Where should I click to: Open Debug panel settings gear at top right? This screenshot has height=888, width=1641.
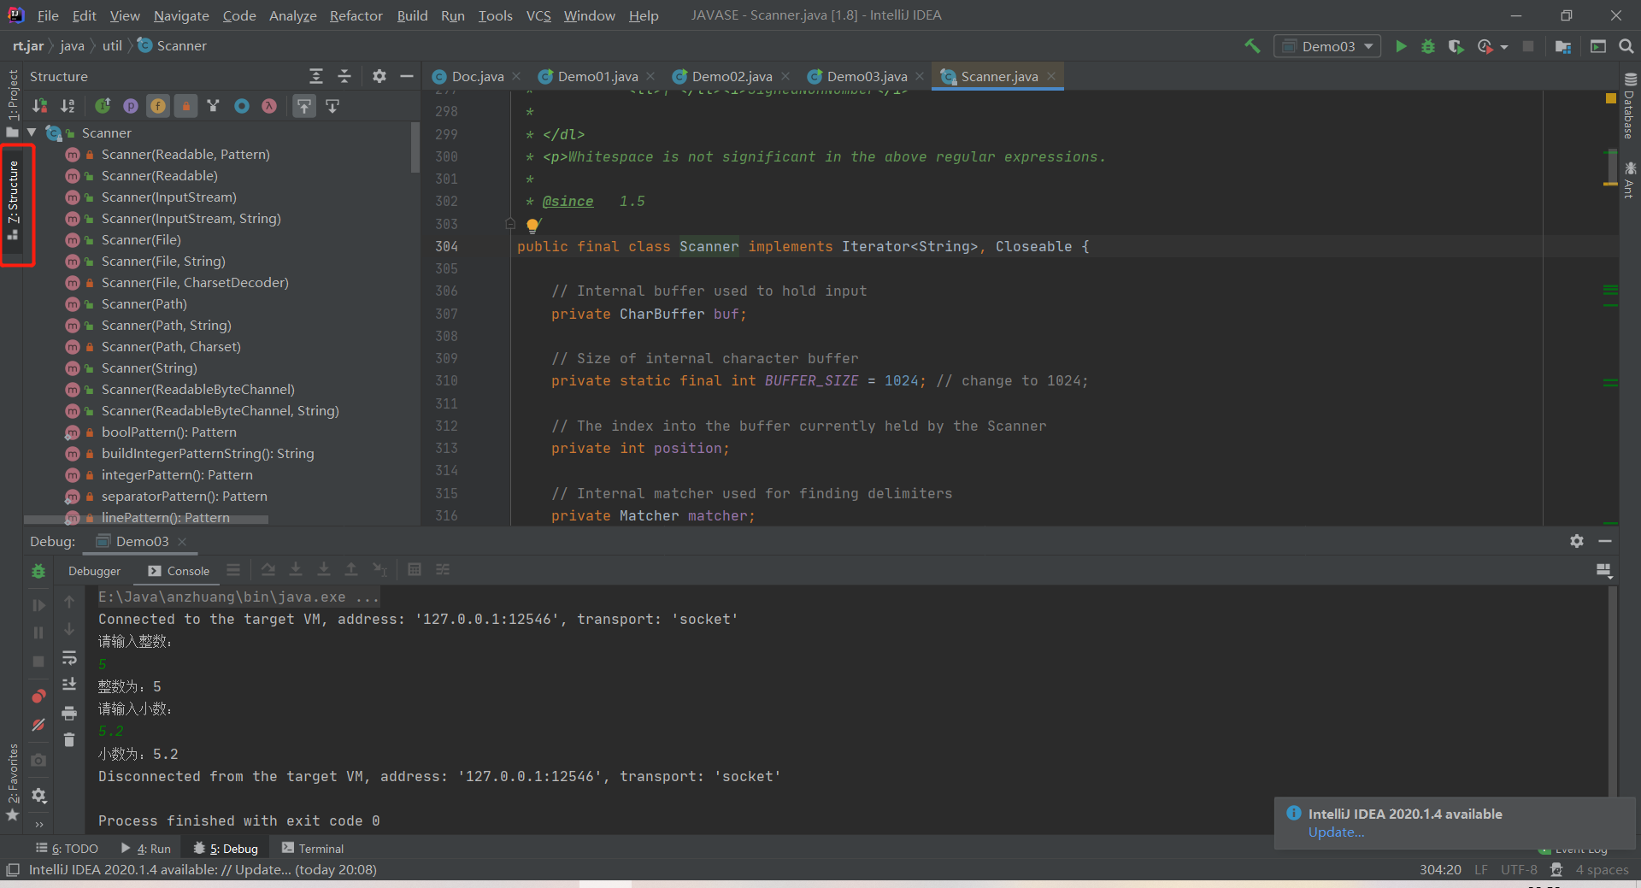[1577, 541]
